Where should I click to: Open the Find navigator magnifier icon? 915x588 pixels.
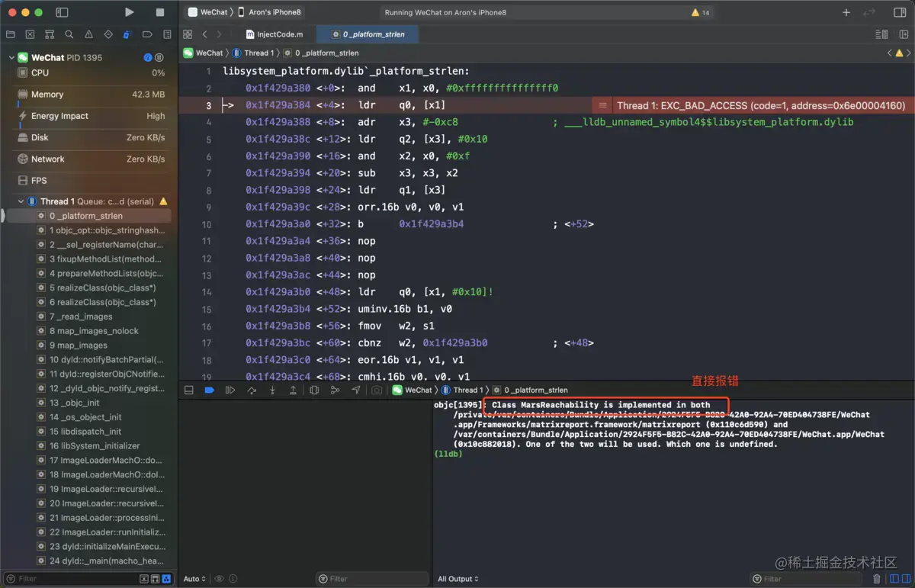69,34
